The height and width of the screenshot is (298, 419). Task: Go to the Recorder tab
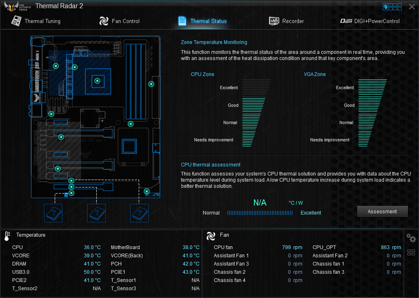coord(286,21)
